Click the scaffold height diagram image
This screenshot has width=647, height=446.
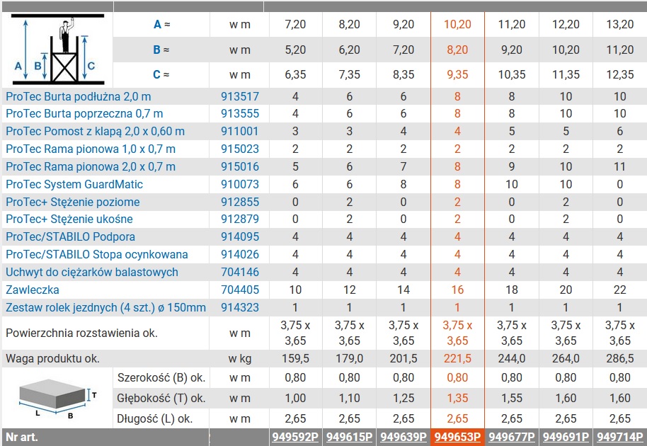tap(57, 50)
